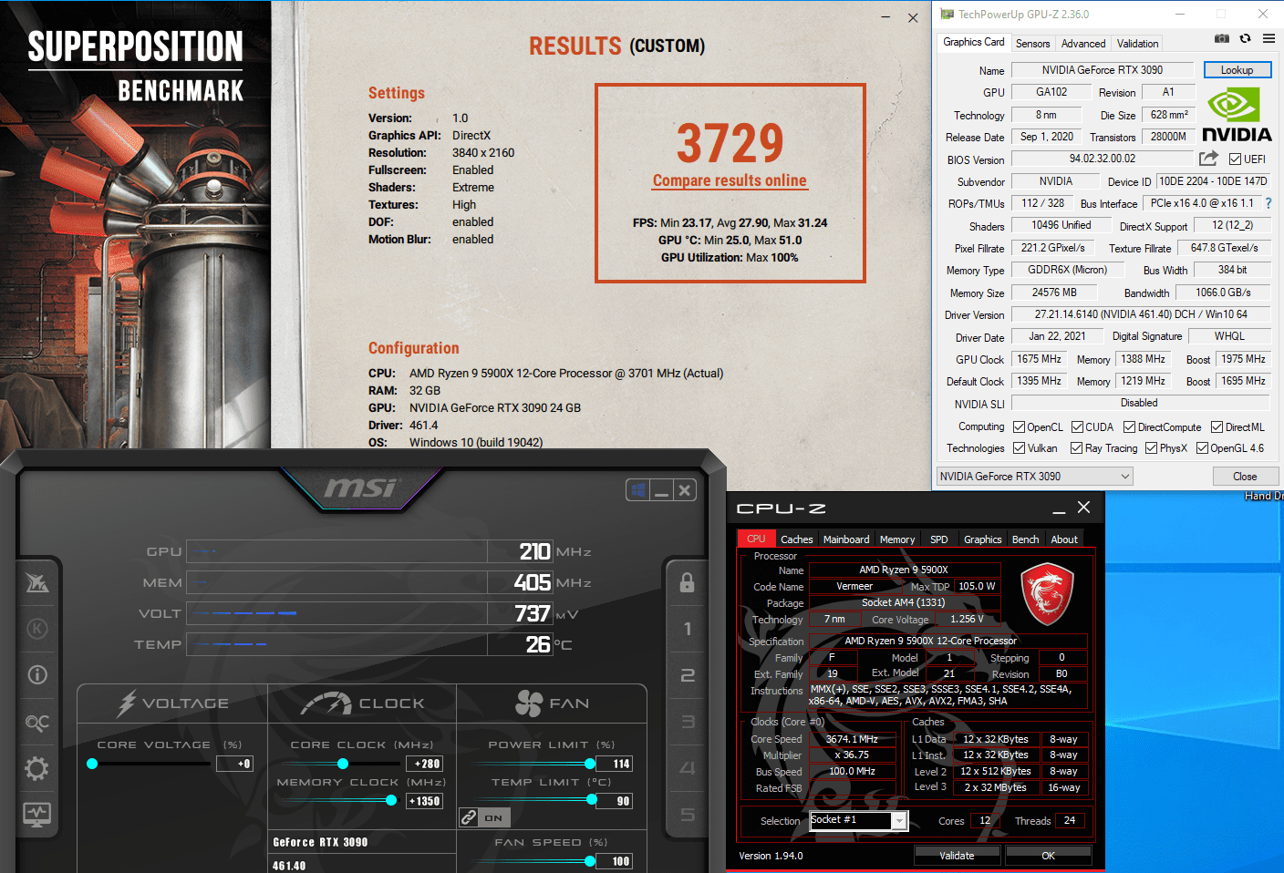Open the Memory tab in CPU-Z
Viewport: 1284px width, 873px height.
tap(897, 539)
